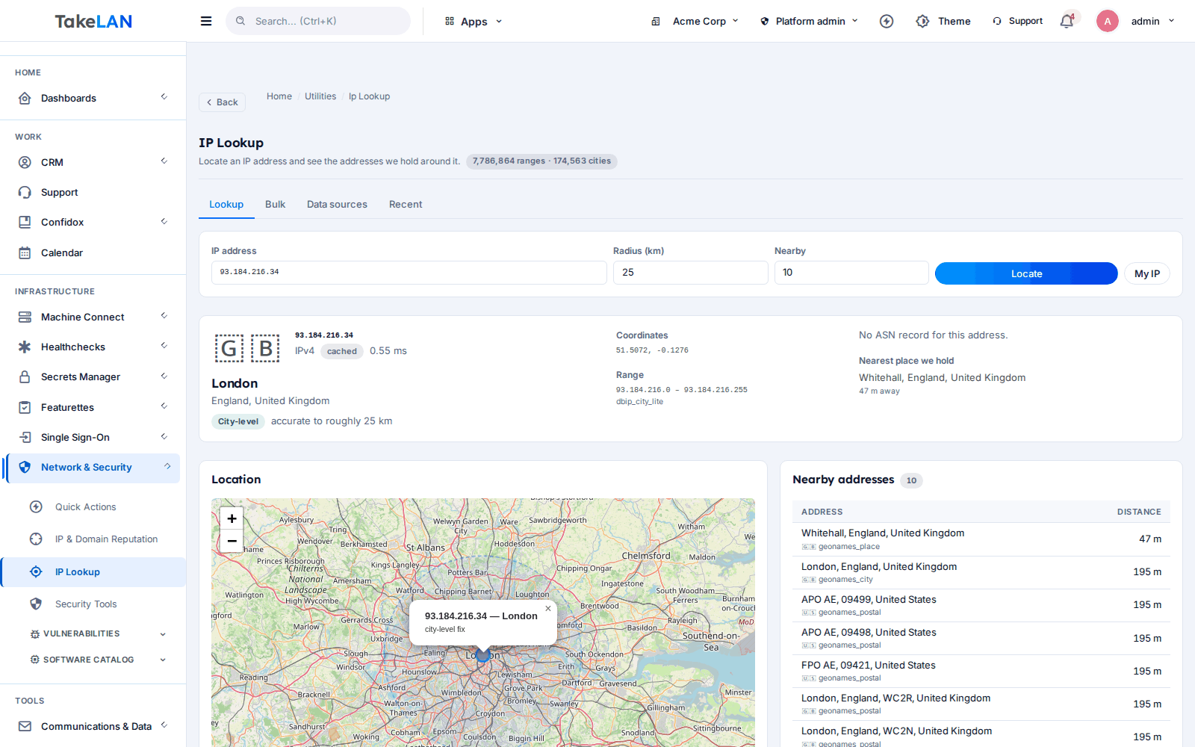The height and width of the screenshot is (747, 1195).
Task: Click the Locate button
Action: click(x=1026, y=273)
